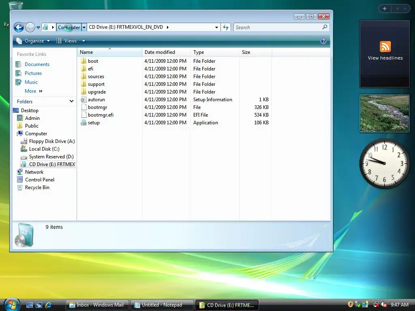Click the Help question mark icon
Viewport: 415px width, 311px height.
pos(323,41)
